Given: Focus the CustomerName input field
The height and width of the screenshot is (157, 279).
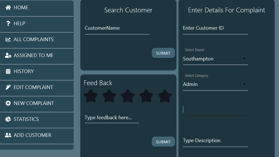Looking at the screenshot, I should tap(117, 28).
